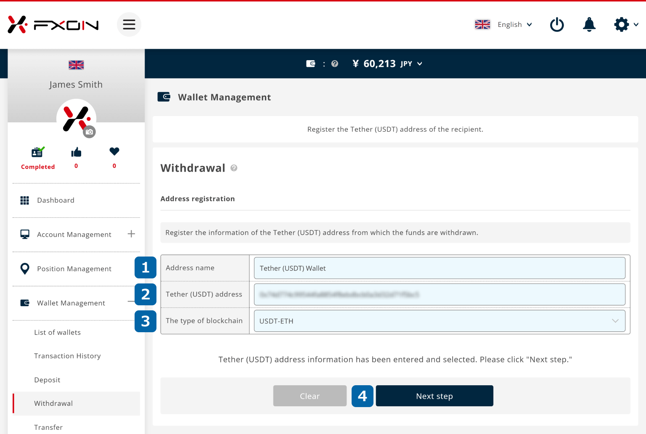The image size is (646, 434).
Task: Click the Position Management pin icon
Action: (x=25, y=269)
